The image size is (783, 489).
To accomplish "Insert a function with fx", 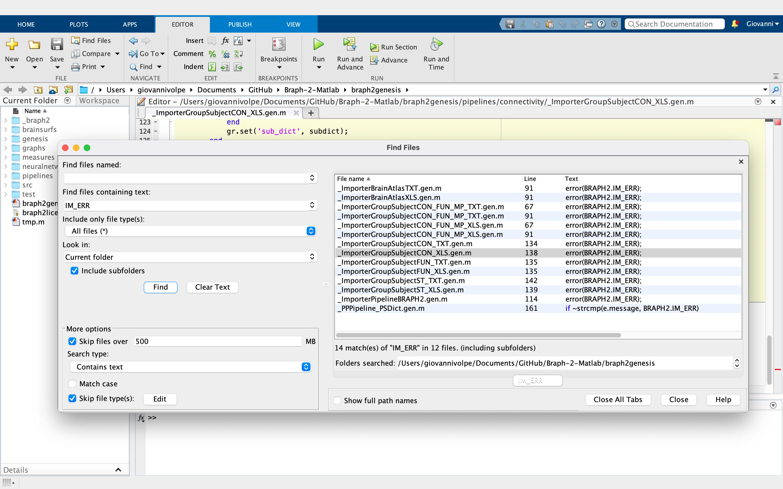I will [225, 40].
